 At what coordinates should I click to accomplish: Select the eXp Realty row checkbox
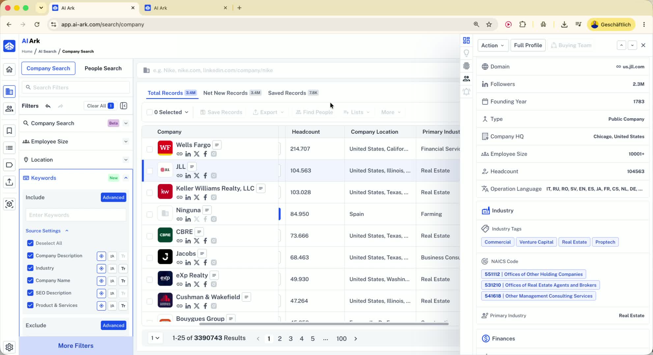pos(150,279)
